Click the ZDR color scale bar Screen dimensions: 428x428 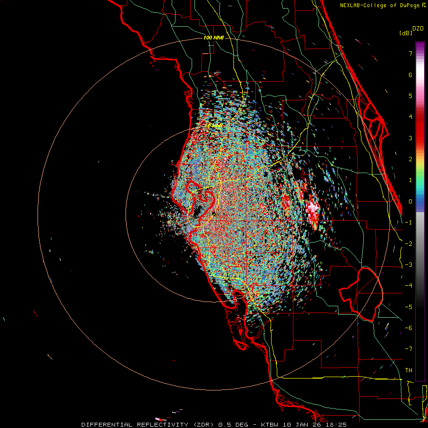point(420,211)
